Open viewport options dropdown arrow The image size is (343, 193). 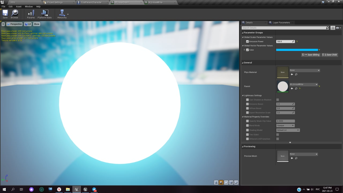point(3,24)
